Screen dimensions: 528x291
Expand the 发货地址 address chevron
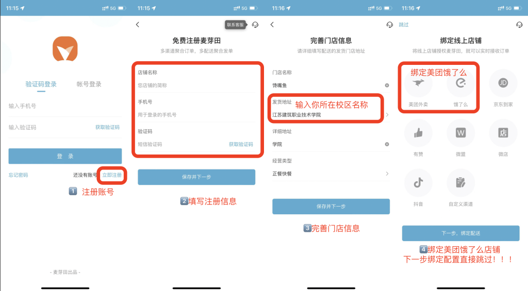point(387,115)
